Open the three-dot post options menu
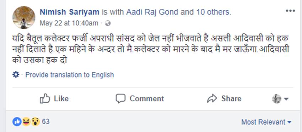This screenshot has height=132, width=302. pos(290,11)
